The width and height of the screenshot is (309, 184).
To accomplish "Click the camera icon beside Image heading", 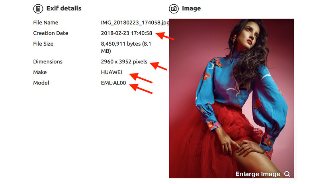I will tap(174, 9).
